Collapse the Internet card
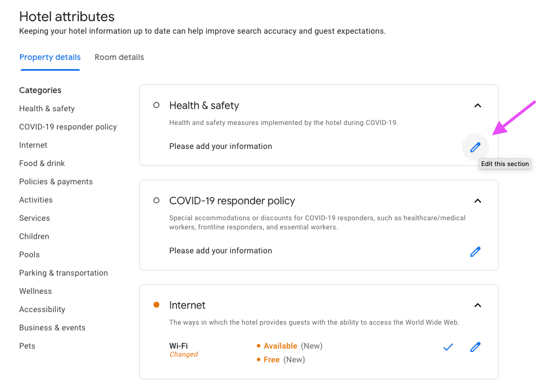Viewport: 544px width, 384px height. pos(478,305)
